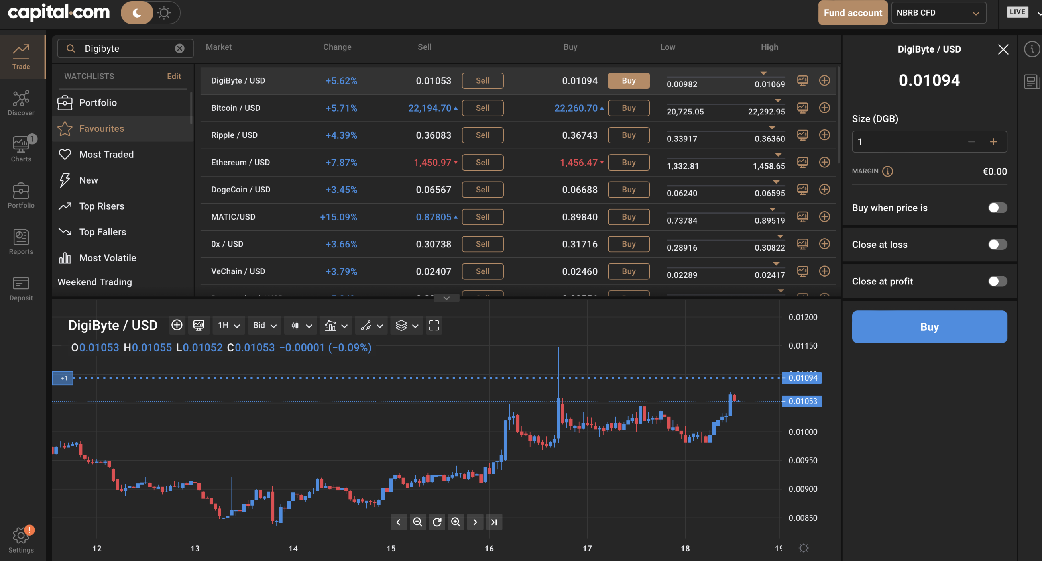Add VeChain / USD to watchlist
The image size is (1042, 561).
point(824,271)
